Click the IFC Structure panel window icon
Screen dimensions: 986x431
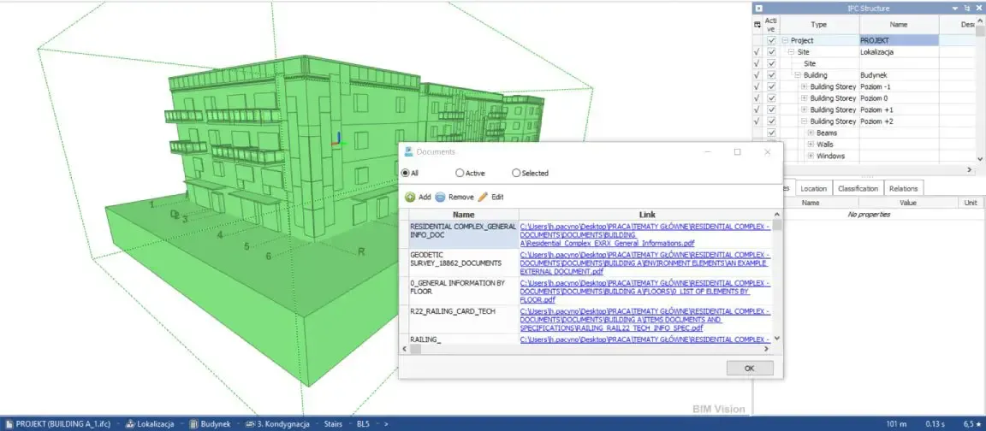(x=759, y=9)
